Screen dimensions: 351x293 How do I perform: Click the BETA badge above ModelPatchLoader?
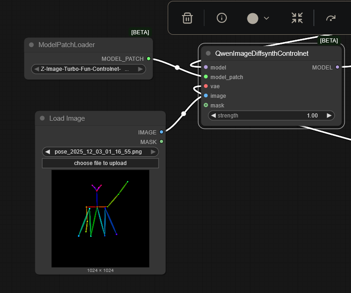coord(140,32)
